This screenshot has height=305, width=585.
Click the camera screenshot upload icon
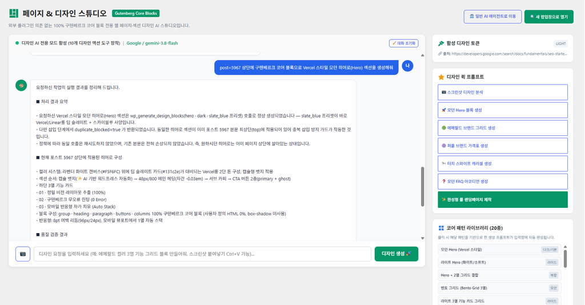coord(23,254)
